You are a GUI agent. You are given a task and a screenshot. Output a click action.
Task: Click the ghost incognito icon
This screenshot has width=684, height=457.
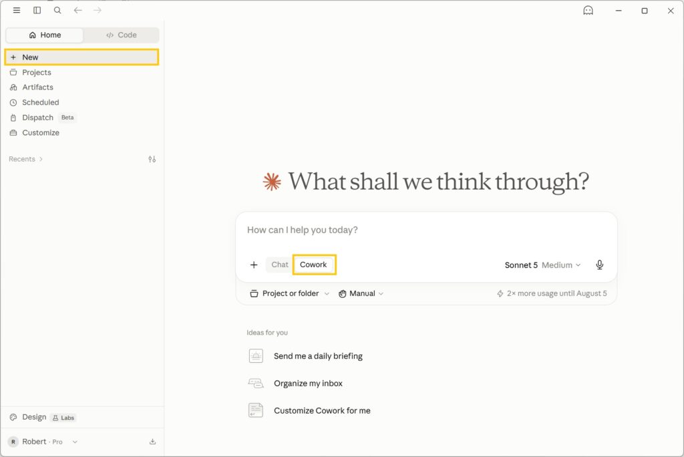click(x=588, y=11)
